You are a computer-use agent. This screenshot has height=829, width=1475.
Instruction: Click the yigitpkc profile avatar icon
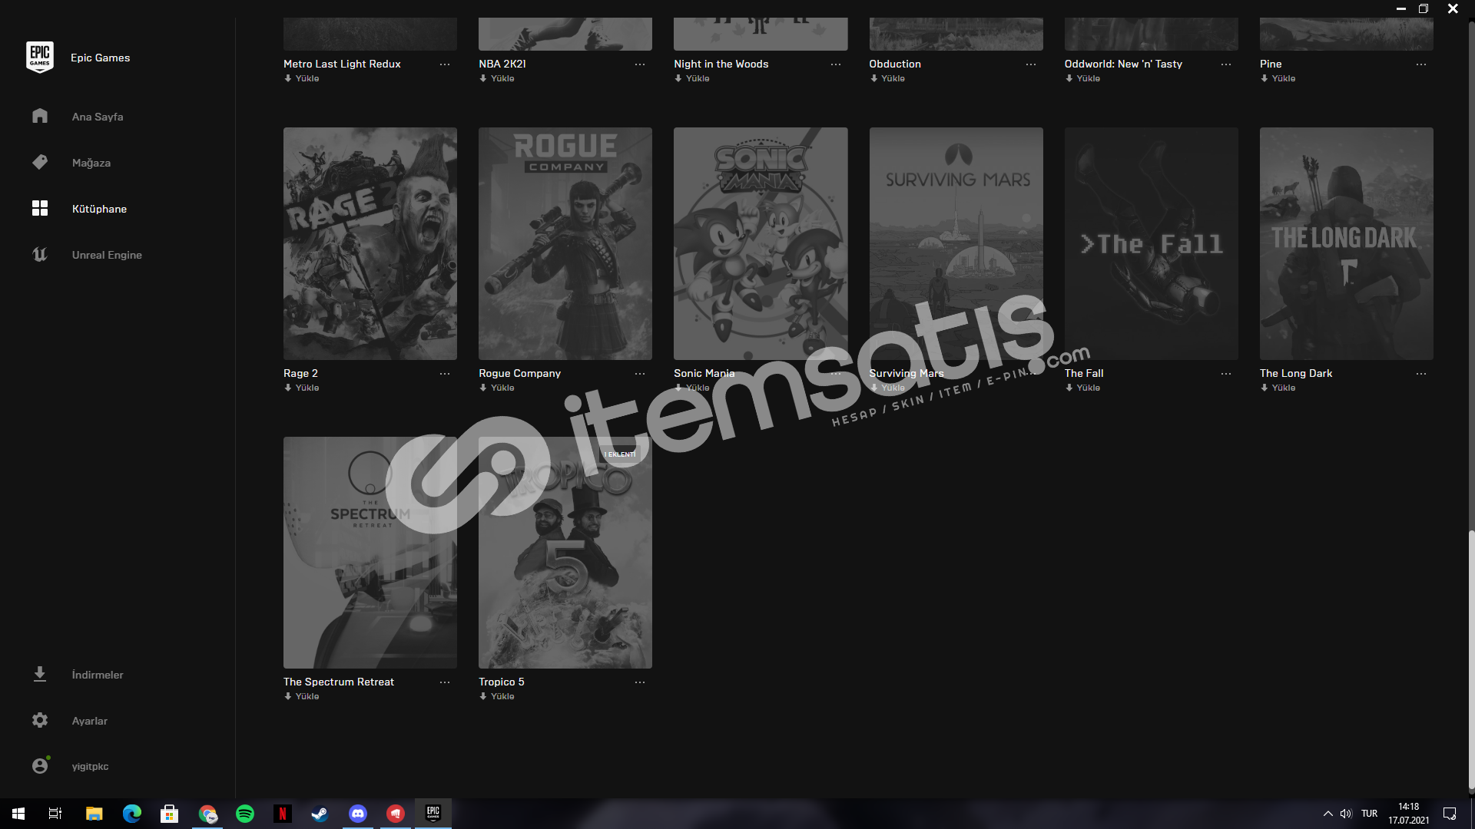(40, 765)
